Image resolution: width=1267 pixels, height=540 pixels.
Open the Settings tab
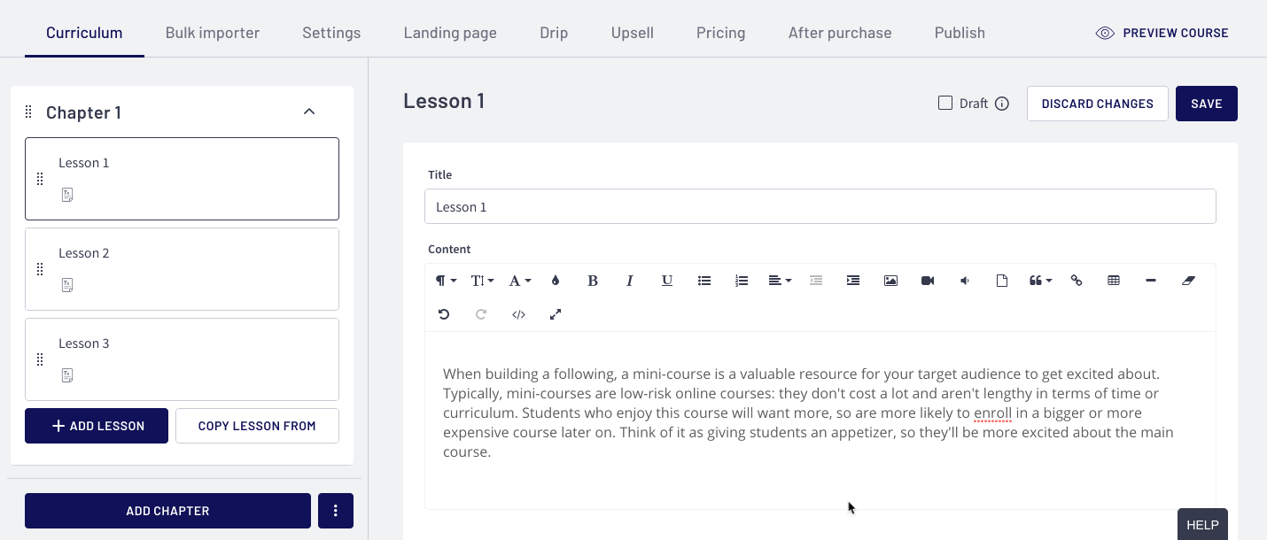click(x=331, y=33)
